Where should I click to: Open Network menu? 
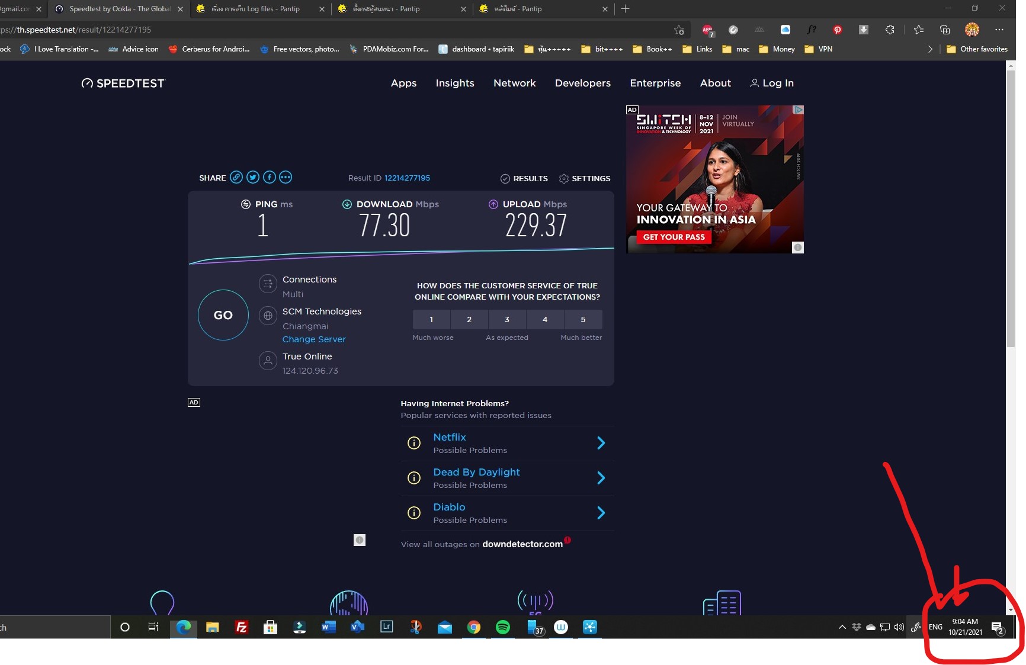pyautogui.click(x=514, y=83)
